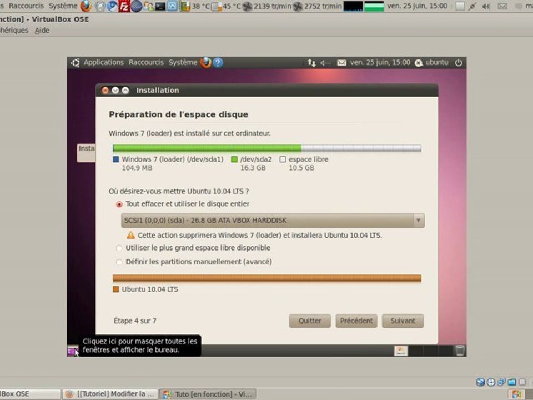
Task: Open the SCSI1 VBOX HARDDISK disk dropdown
Action: (273, 221)
